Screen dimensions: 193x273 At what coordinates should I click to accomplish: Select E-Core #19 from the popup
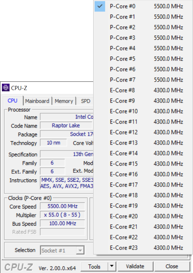(x=143, y=206)
